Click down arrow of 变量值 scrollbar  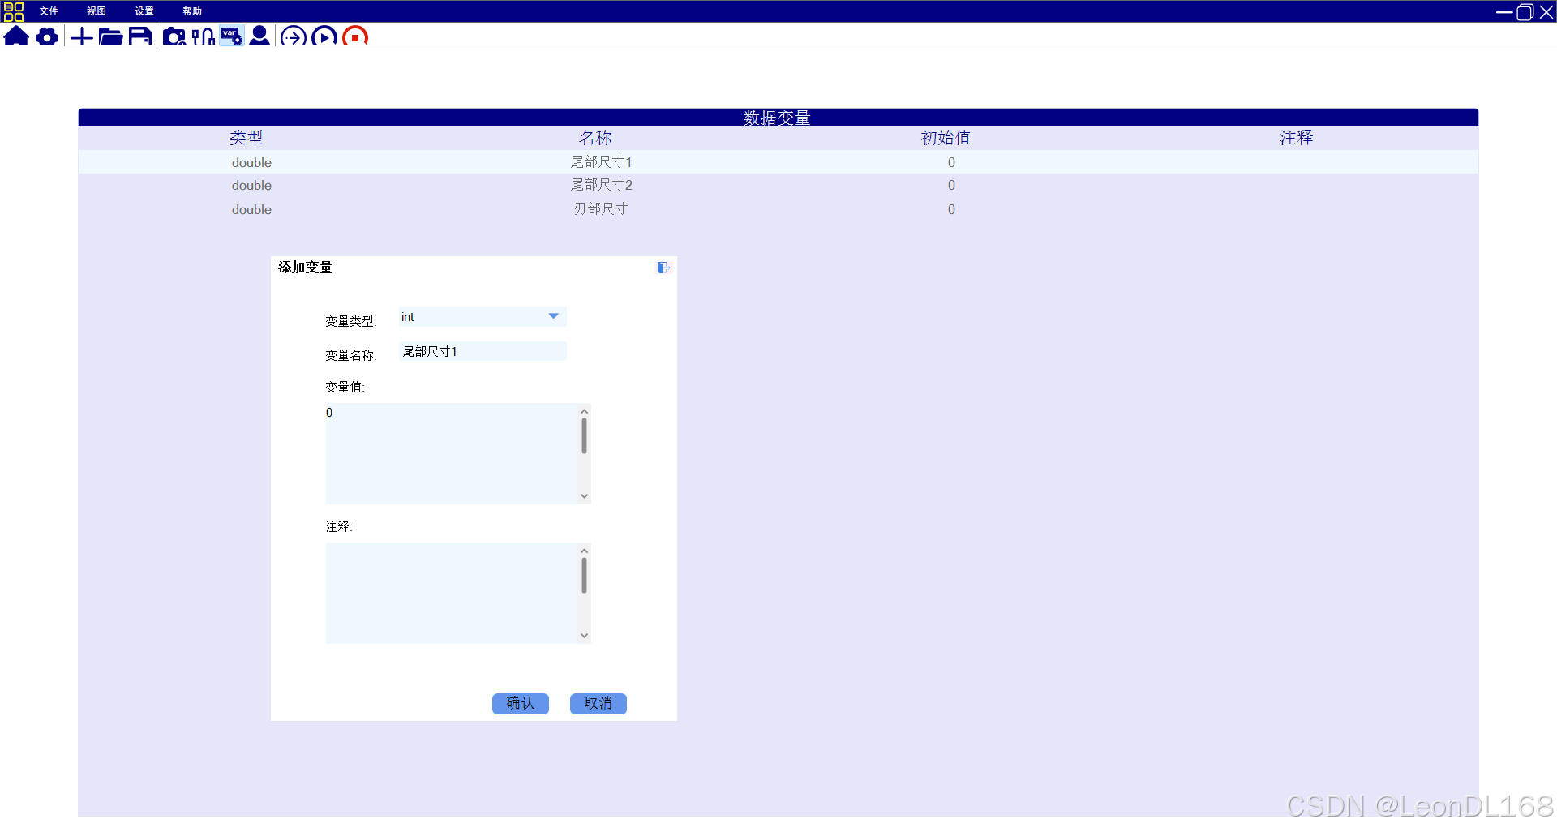(584, 496)
